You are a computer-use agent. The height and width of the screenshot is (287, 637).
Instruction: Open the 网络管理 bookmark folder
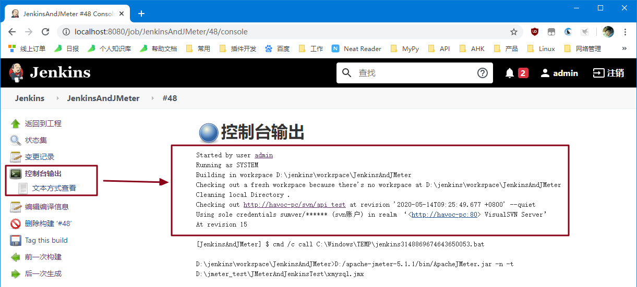583,48
